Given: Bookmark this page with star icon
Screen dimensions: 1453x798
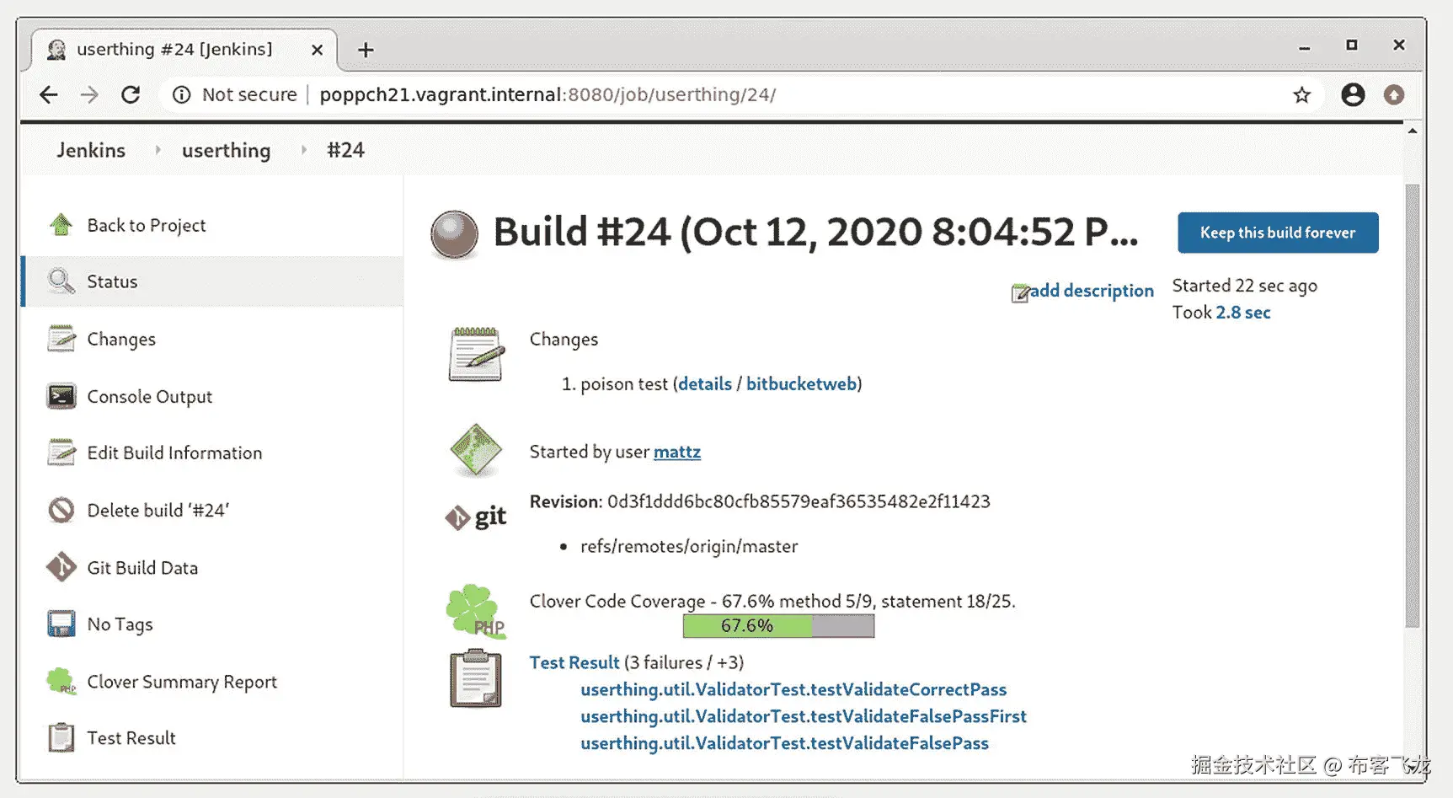Looking at the screenshot, I should coord(1301,95).
